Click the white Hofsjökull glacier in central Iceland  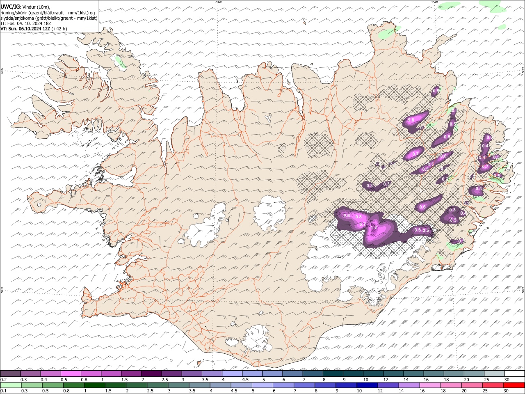pos(270,213)
